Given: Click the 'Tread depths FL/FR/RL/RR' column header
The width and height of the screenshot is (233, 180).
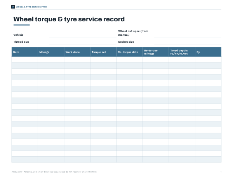Looking at the screenshot, I should click(182, 52).
